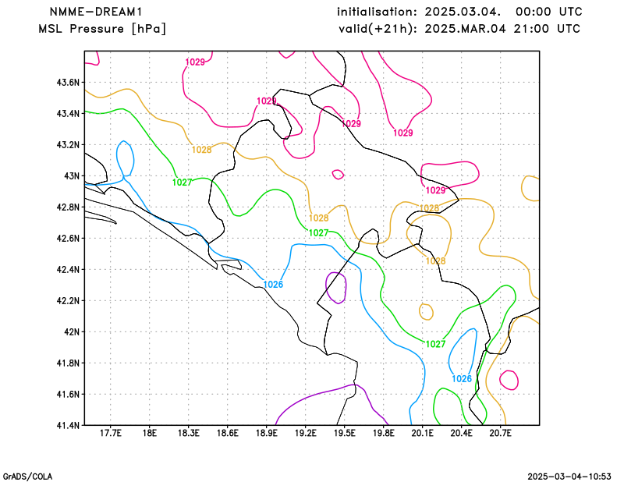Select the 18E longitude label

149,433
